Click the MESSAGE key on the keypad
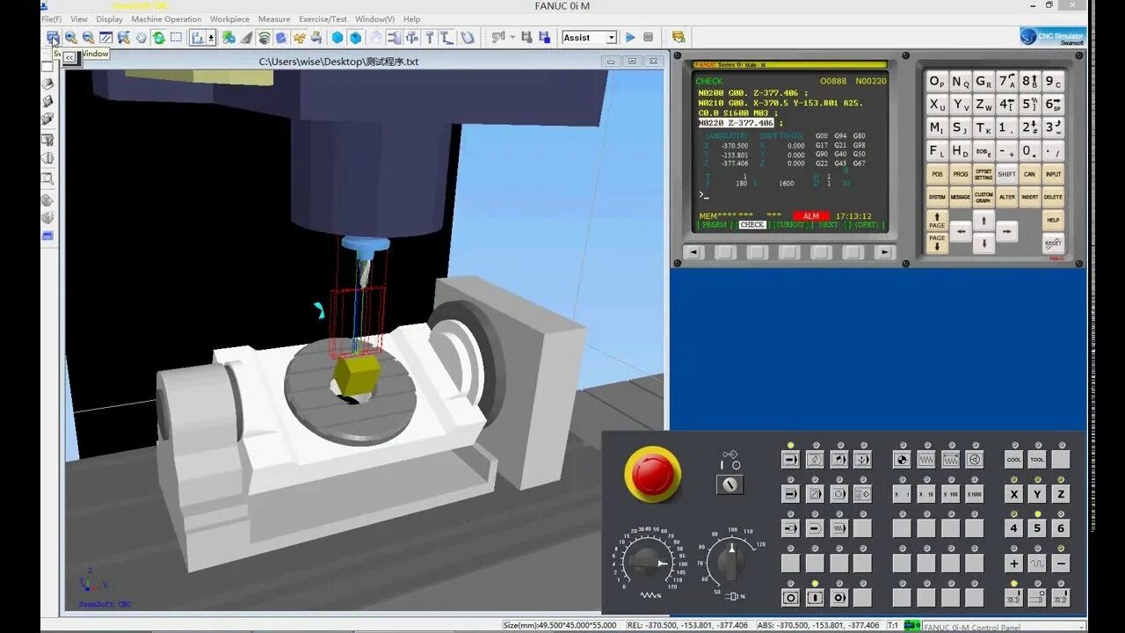 click(x=961, y=197)
